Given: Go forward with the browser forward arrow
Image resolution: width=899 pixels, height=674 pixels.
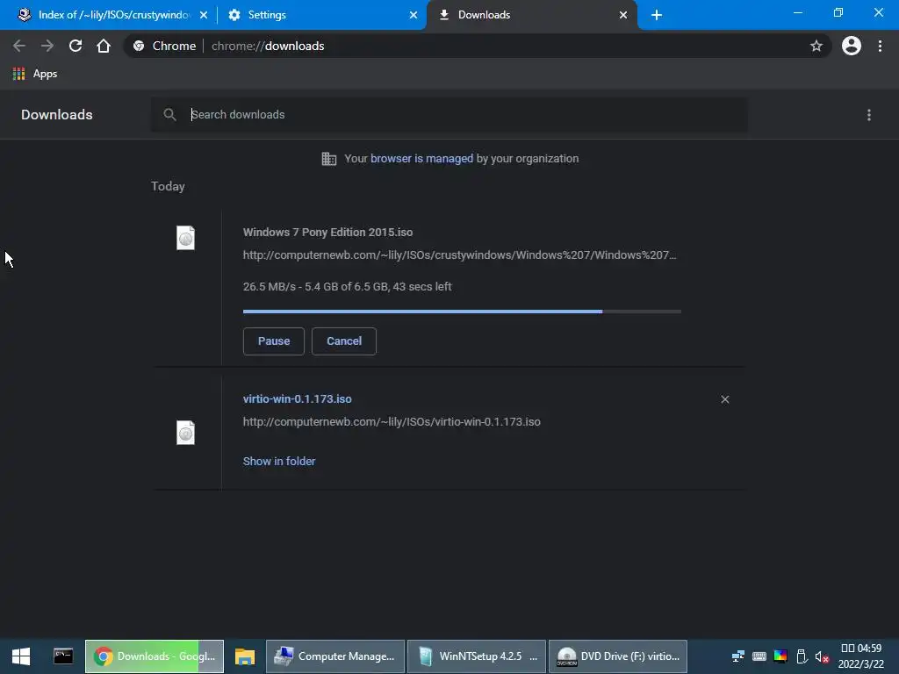Looking at the screenshot, I should click(x=47, y=46).
